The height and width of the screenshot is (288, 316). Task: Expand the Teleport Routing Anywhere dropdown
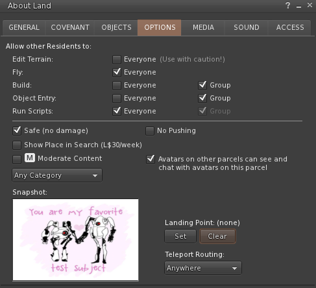click(203, 268)
